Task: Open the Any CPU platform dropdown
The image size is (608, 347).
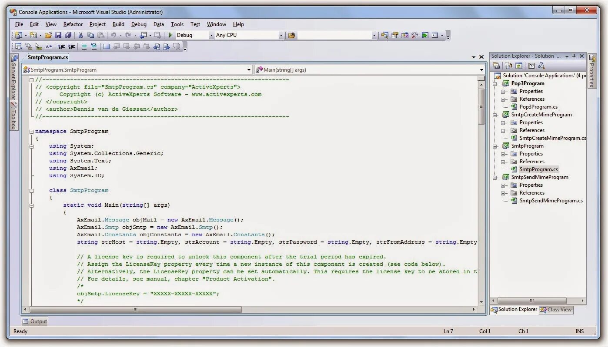Action: [281, 35]
